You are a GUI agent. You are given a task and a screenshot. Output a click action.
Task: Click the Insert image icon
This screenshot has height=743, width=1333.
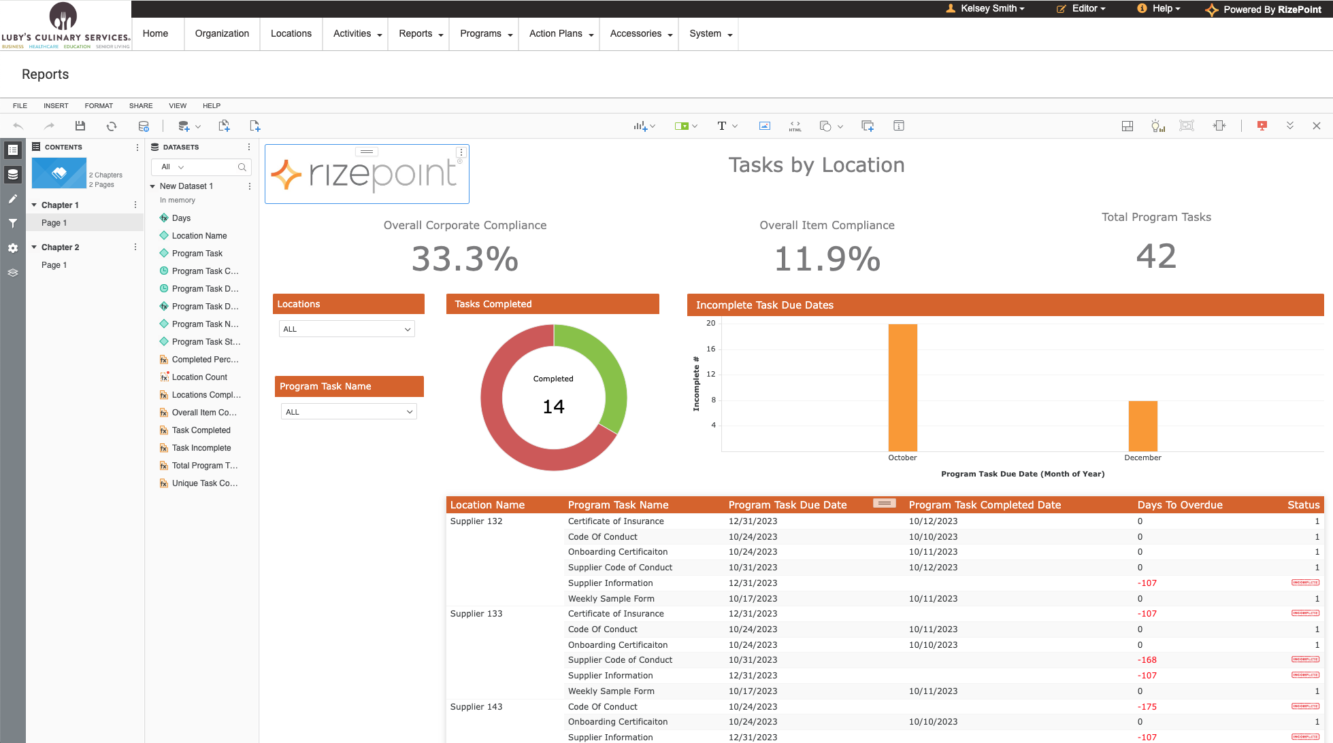[x=765, y=126]
